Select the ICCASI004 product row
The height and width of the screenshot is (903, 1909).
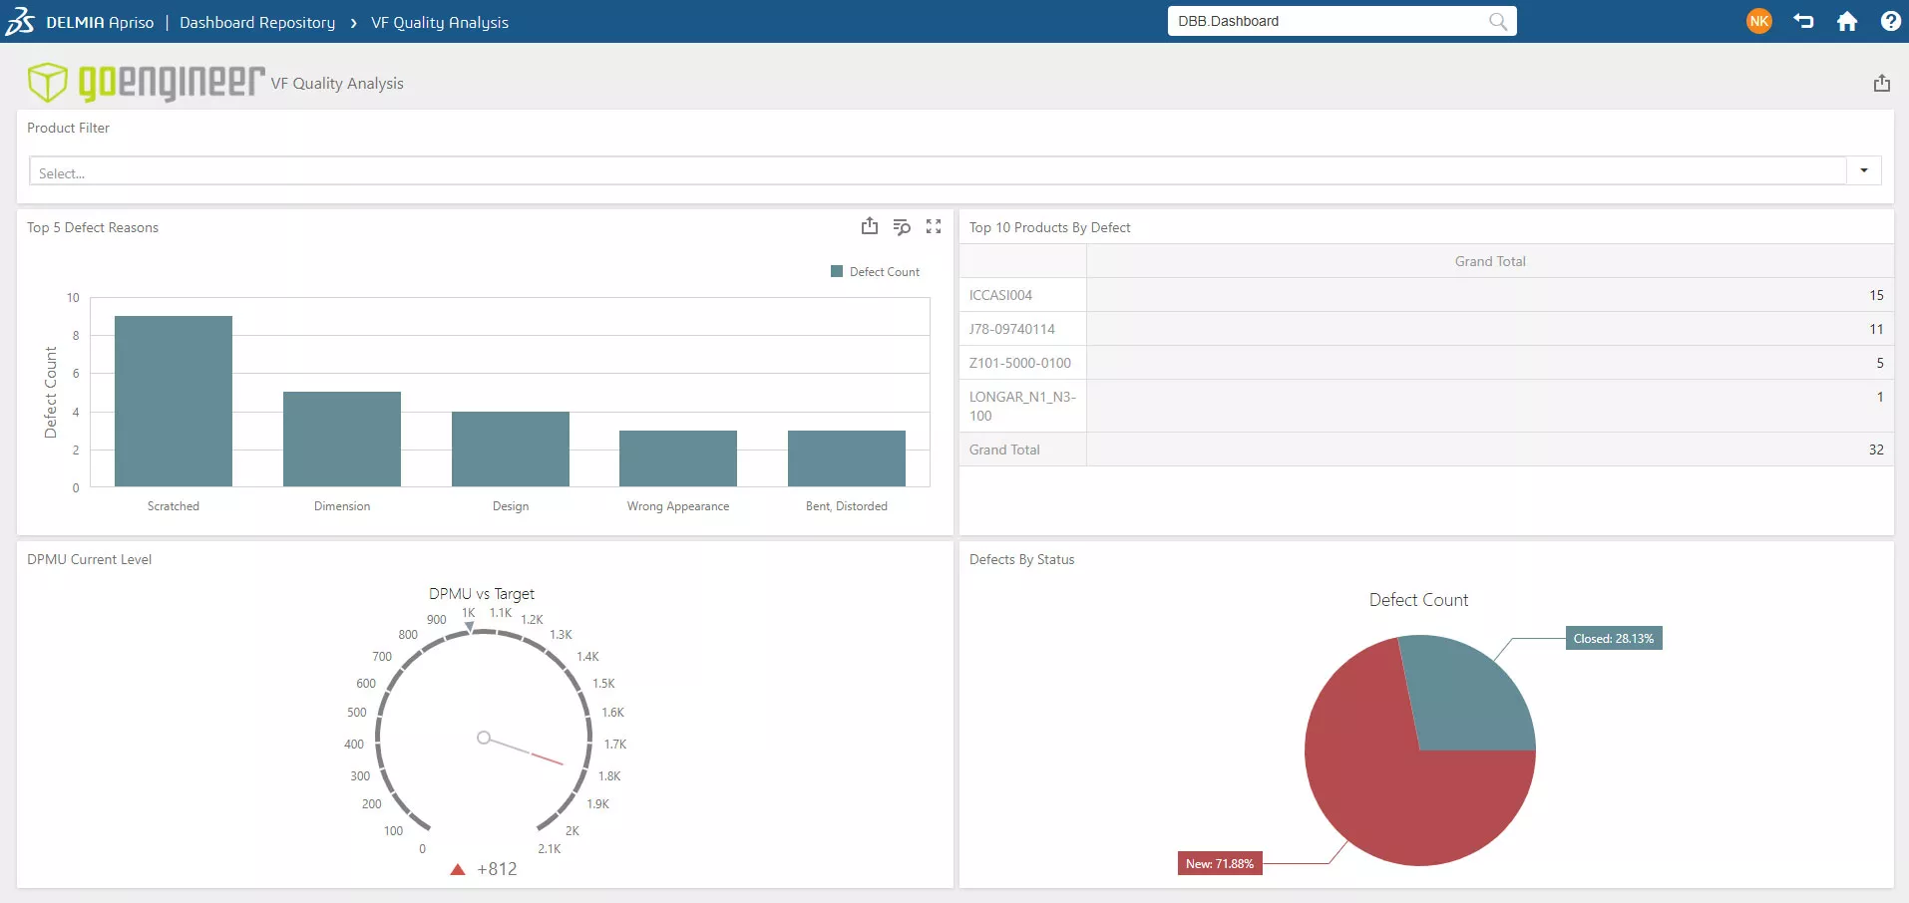1001,295
